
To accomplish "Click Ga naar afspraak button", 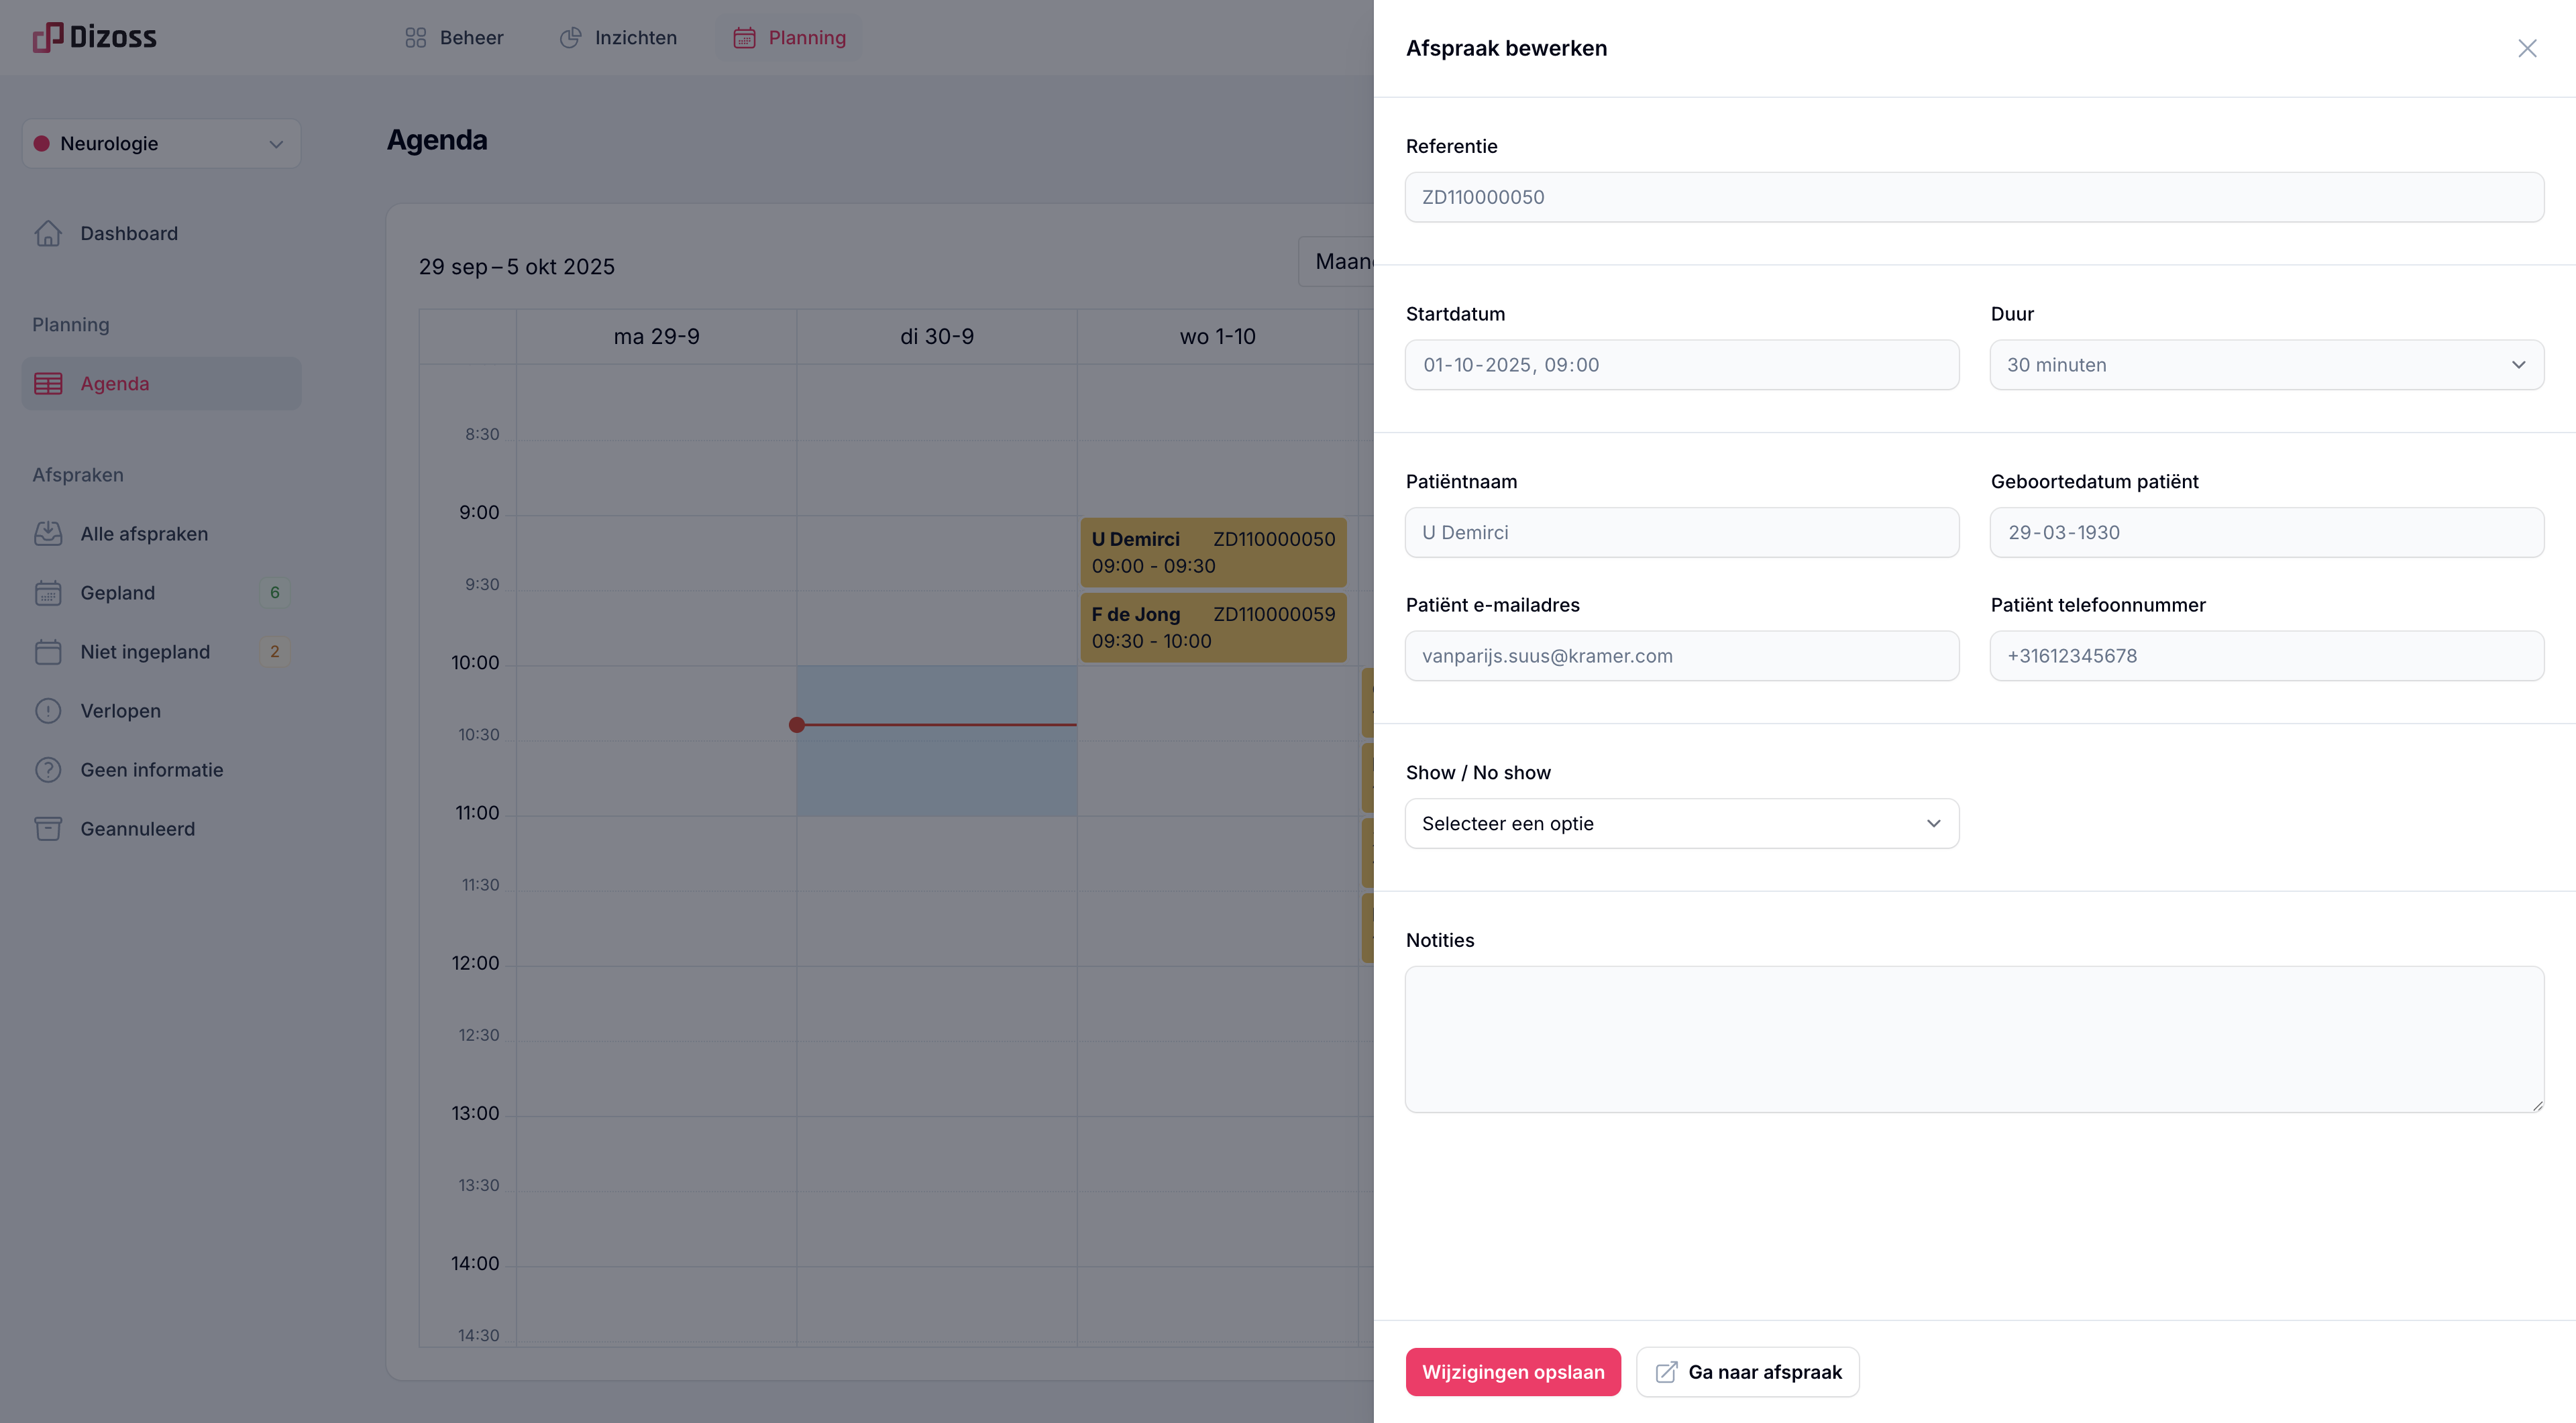I will pyautogui.click(x=1747, y=1372).
